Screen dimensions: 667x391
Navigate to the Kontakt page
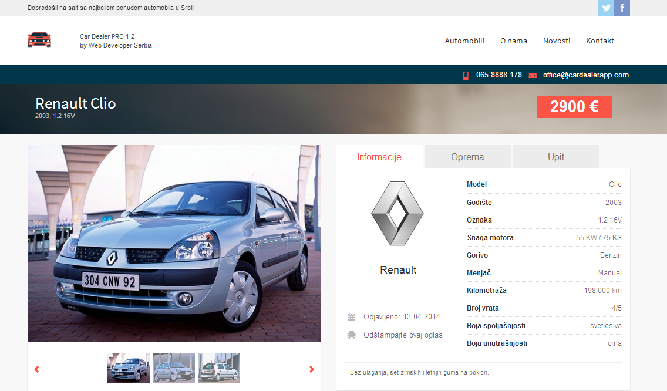[x=600, y=41]
